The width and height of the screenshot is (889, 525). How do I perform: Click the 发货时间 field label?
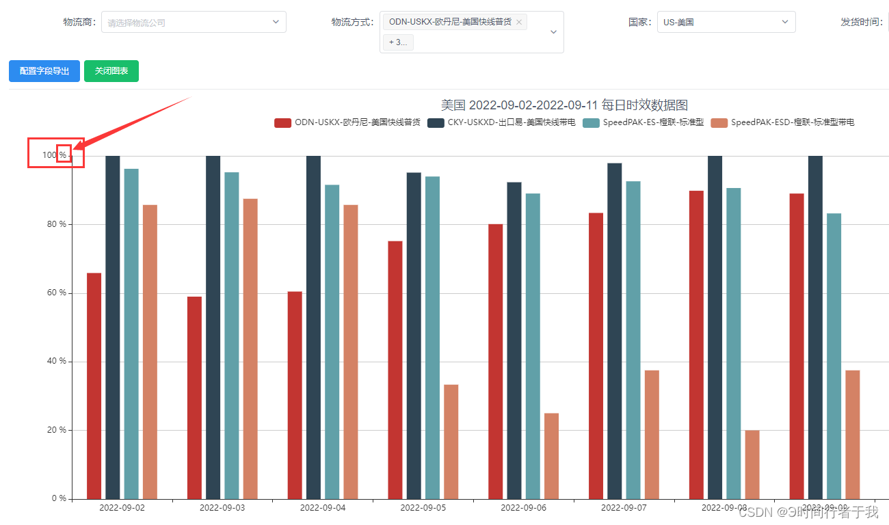point(862,22)
